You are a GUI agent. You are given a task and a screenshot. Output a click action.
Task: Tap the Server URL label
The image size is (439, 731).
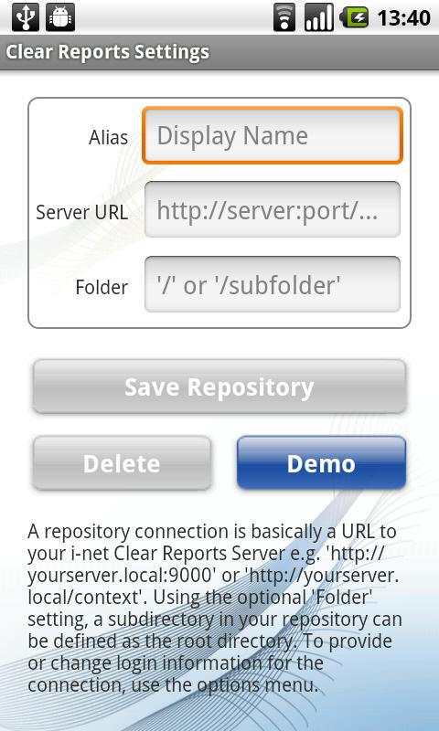(81, 212)
